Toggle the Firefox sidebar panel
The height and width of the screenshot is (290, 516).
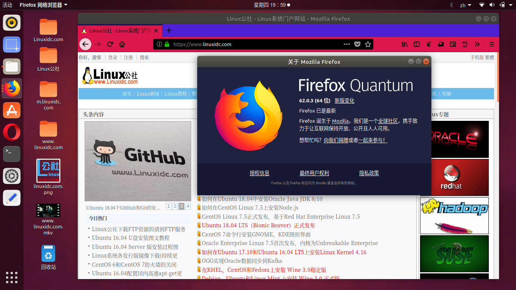(417, 44)
